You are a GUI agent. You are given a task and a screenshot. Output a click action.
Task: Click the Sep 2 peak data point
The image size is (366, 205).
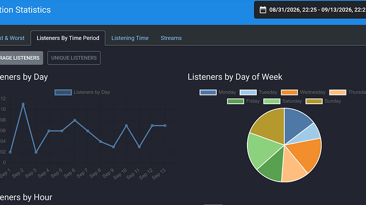coord(23,104)
